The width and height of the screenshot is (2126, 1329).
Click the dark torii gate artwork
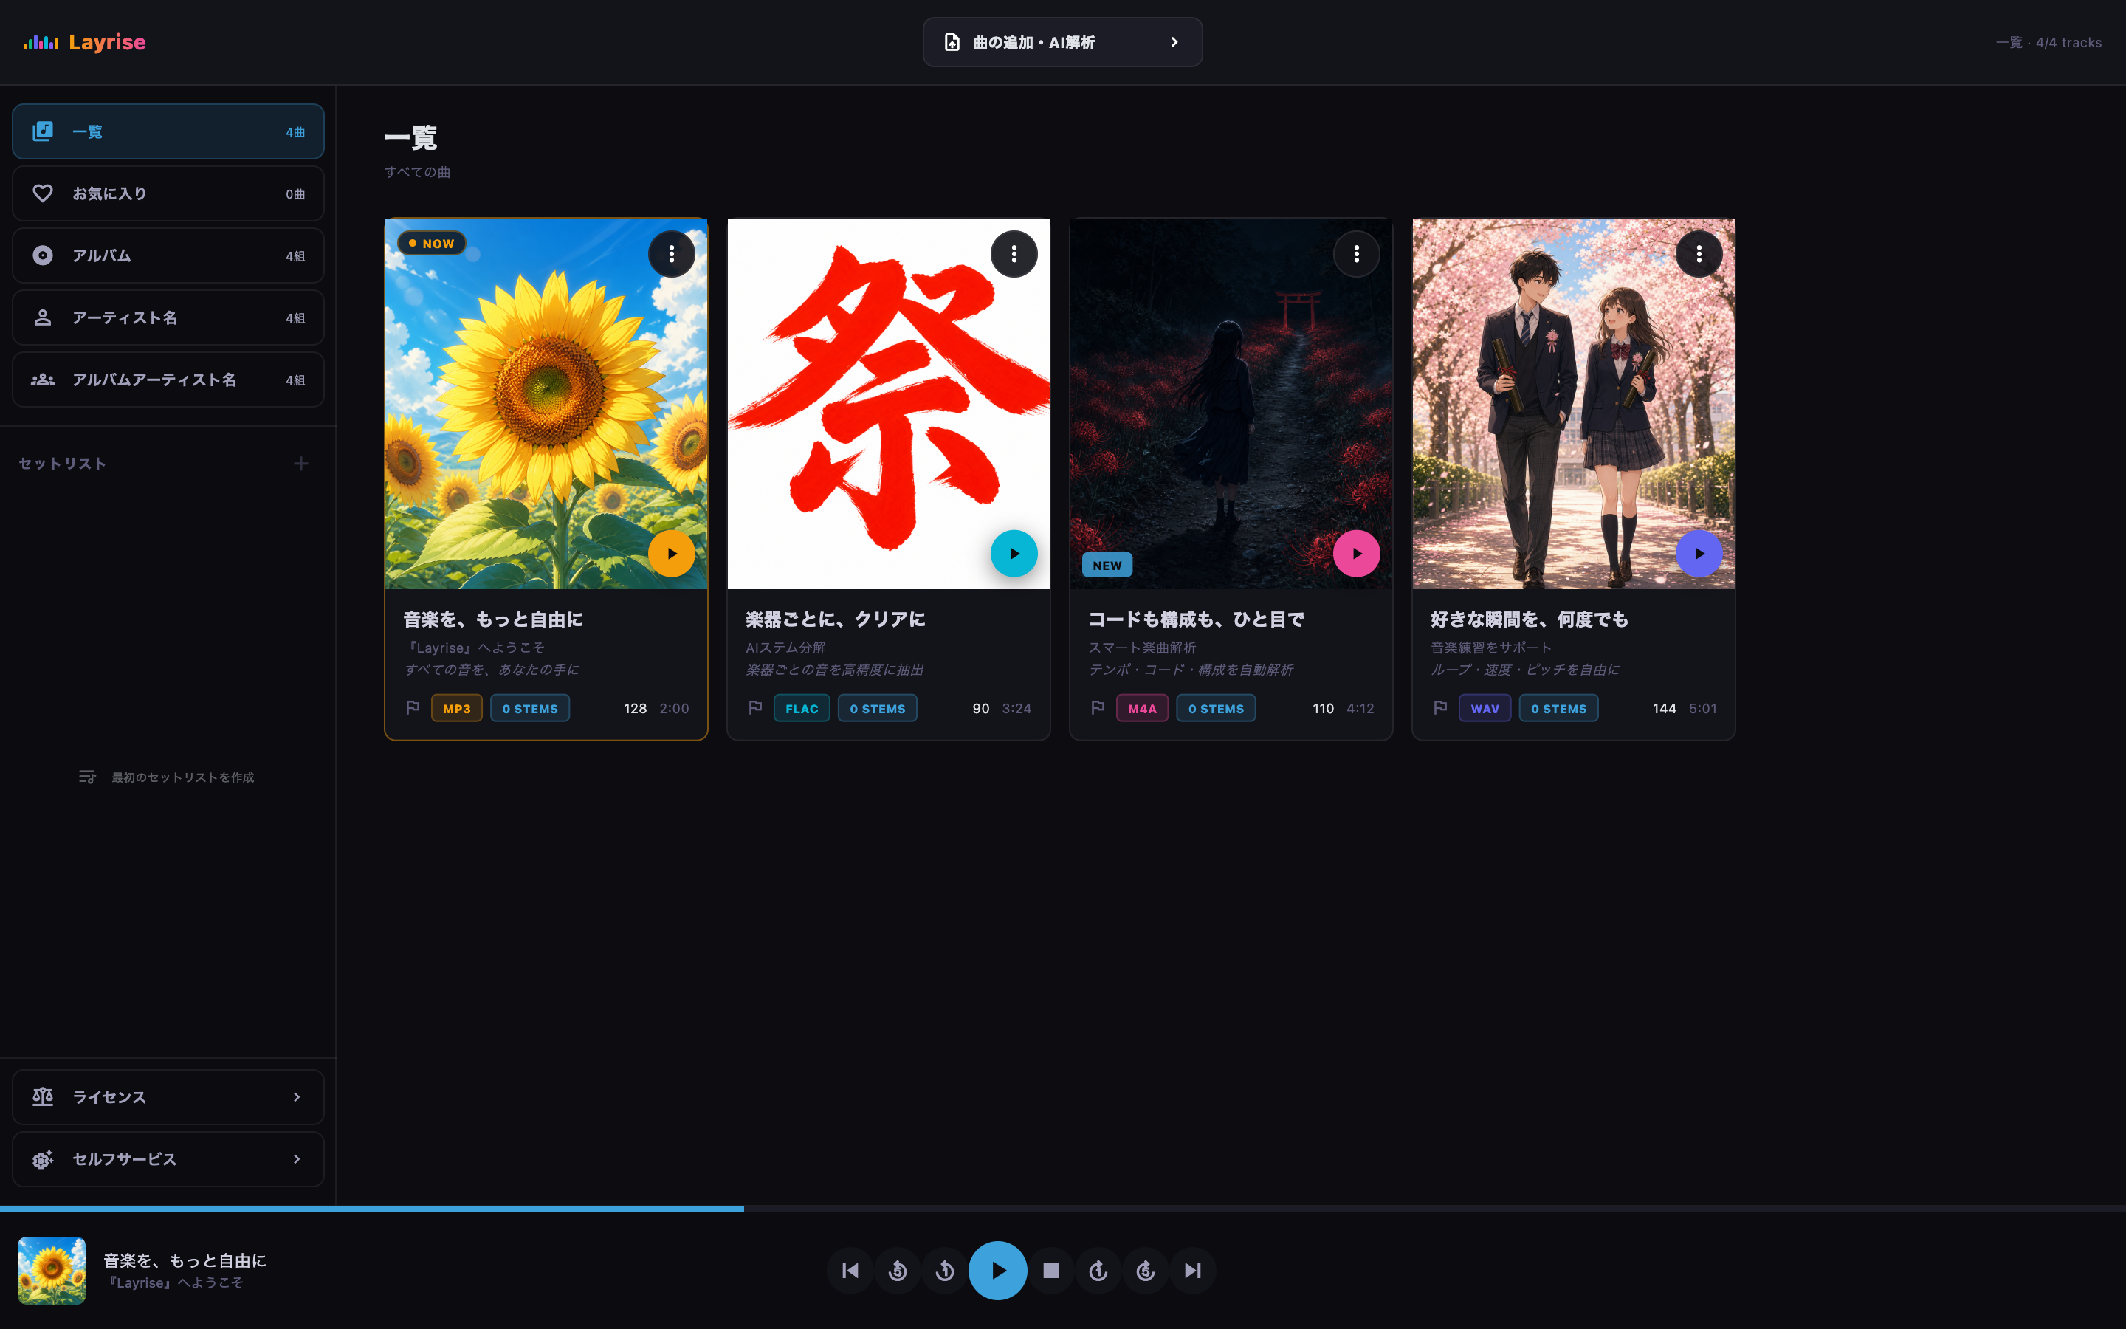click(1231, 403)
